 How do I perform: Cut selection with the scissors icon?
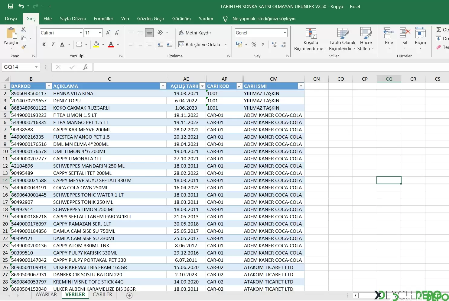(x=23, y=30)
